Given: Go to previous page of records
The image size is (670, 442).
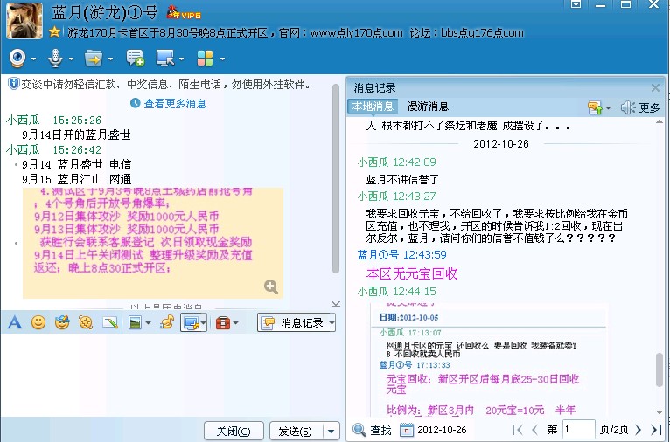Looking at the screenshot, I should tap(535, 430).
